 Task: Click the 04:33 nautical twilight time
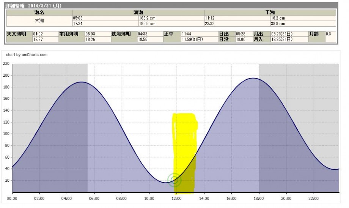tap(150, 34)
